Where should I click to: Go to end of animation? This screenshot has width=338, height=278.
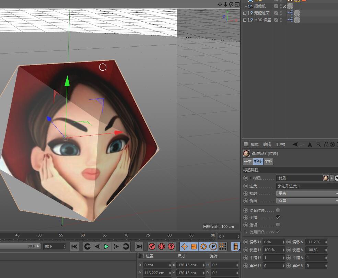[x=139, y=246]
